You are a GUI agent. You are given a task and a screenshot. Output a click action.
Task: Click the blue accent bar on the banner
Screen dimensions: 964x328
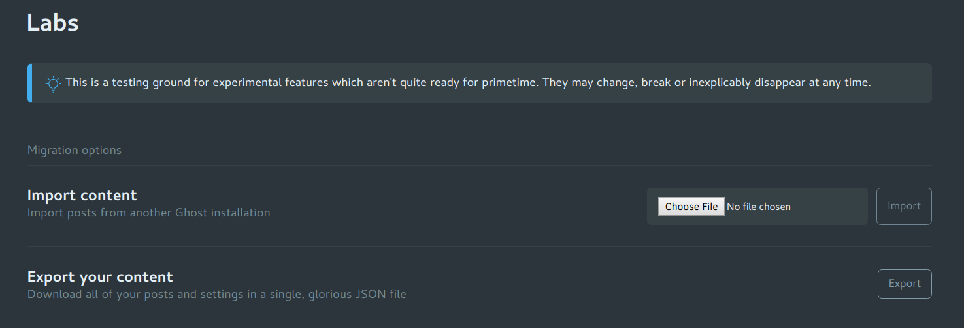click(x=29, y=83)
